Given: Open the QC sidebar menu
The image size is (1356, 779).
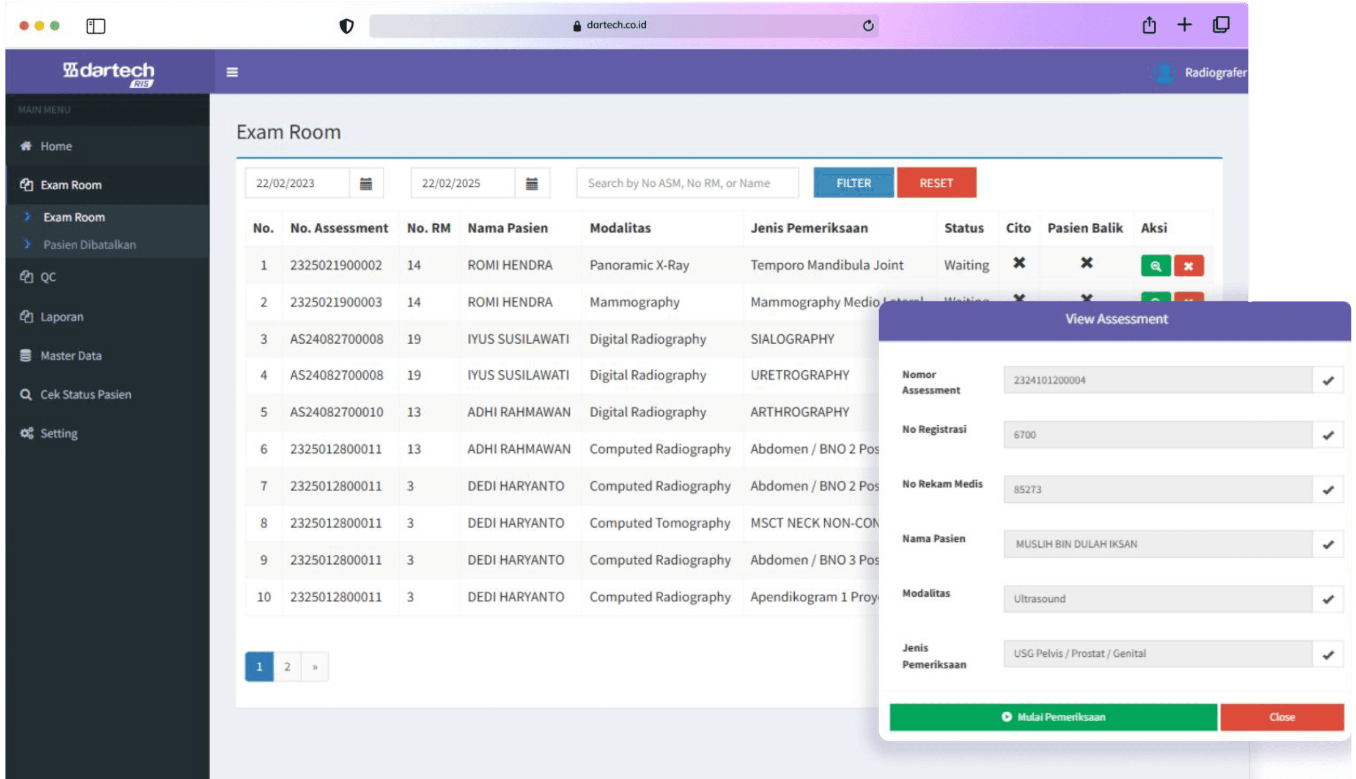Looking at the screenshot, I should 108,277.
